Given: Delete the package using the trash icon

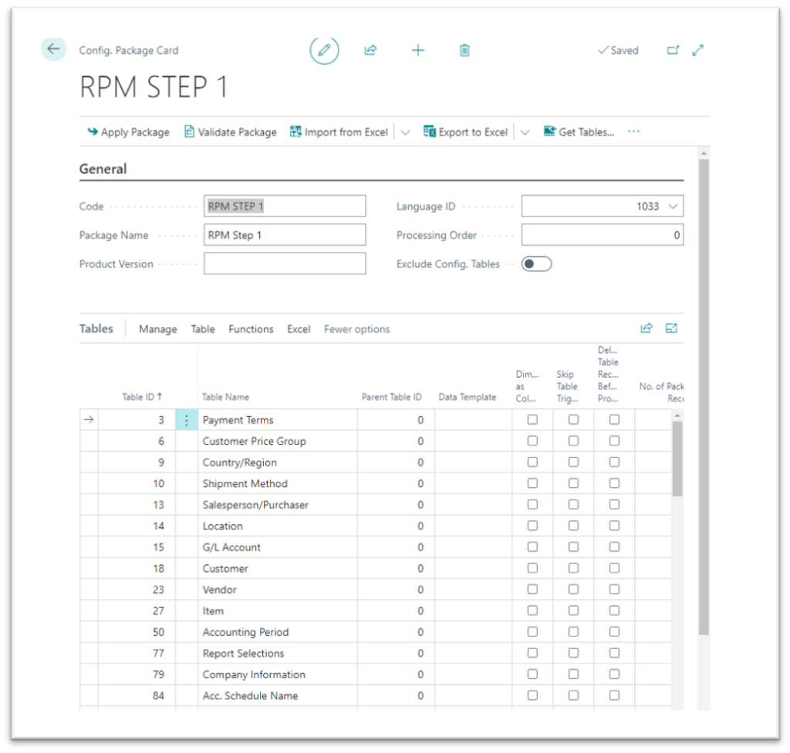Looking at the screenshot, I should pos(464,50).
